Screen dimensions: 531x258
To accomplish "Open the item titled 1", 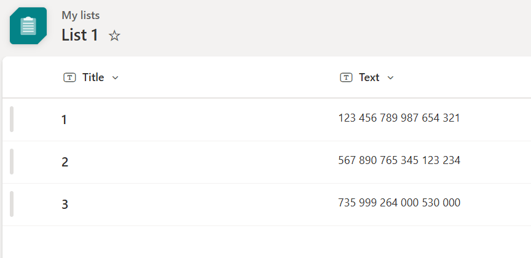I will 64,120.
